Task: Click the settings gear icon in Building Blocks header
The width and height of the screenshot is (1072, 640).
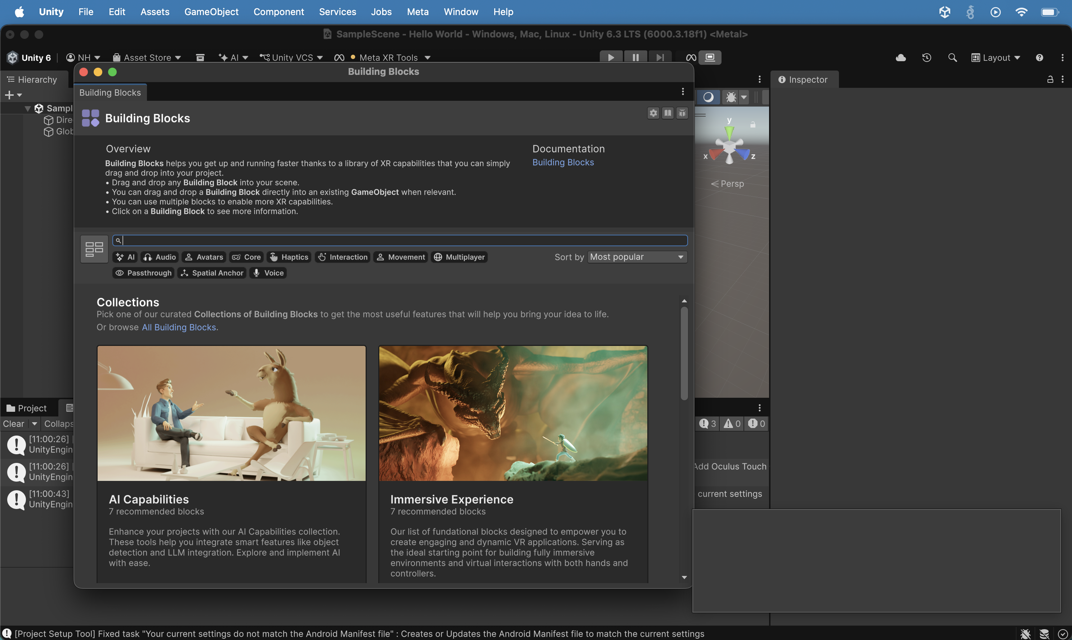Action: [x=653, y=113]
